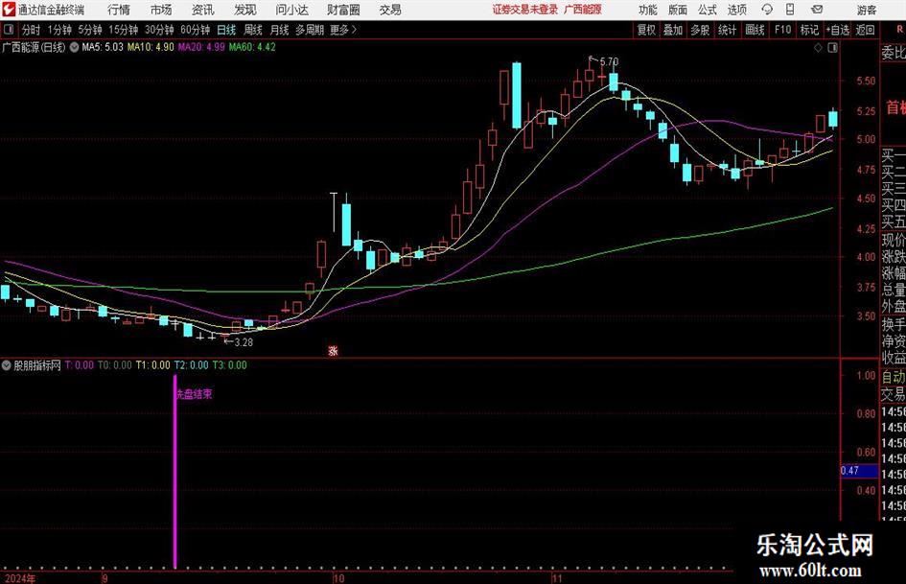The height and width of the screenshot is (584, 906).
Task: Switch to the 多周期 multi-period tab
Action: click(x=309, y=30)
